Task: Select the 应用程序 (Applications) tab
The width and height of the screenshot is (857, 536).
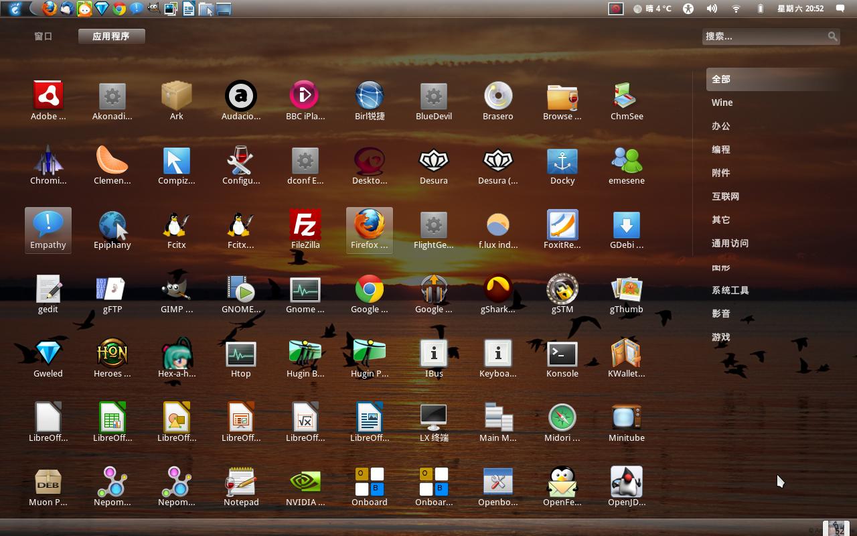Action: (x=111, y=36)
